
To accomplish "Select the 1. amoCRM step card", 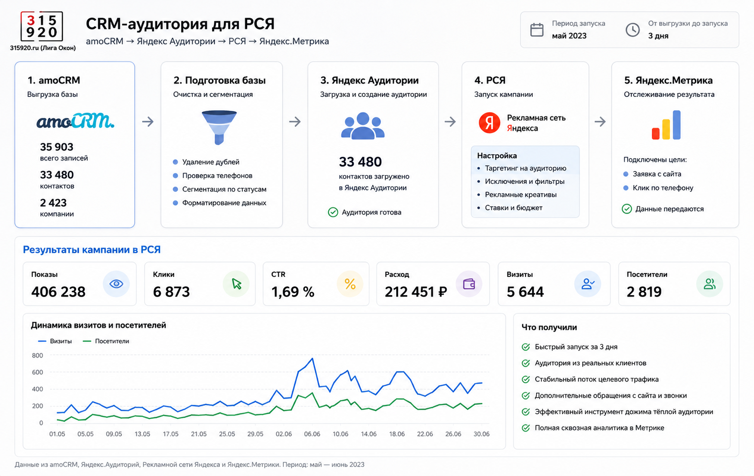I will [x=75, y=145].
